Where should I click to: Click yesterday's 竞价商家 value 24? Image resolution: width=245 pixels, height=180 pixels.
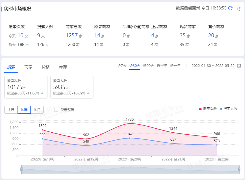[211, 44]
